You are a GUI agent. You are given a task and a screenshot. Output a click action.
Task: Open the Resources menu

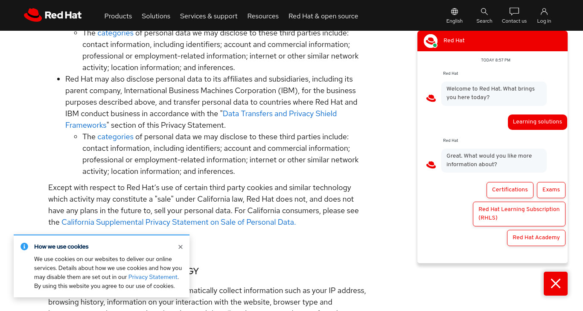pyautogui.click(x=263, y=16)
